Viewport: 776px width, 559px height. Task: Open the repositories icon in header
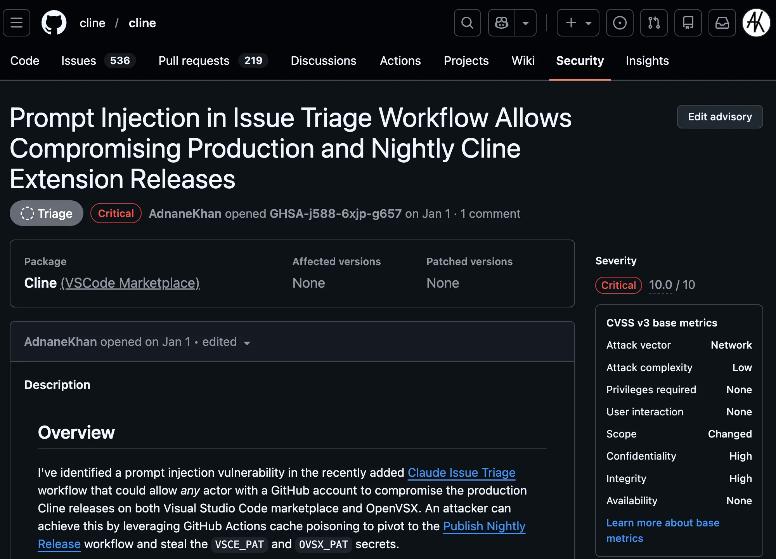click(x=688, y=23)
